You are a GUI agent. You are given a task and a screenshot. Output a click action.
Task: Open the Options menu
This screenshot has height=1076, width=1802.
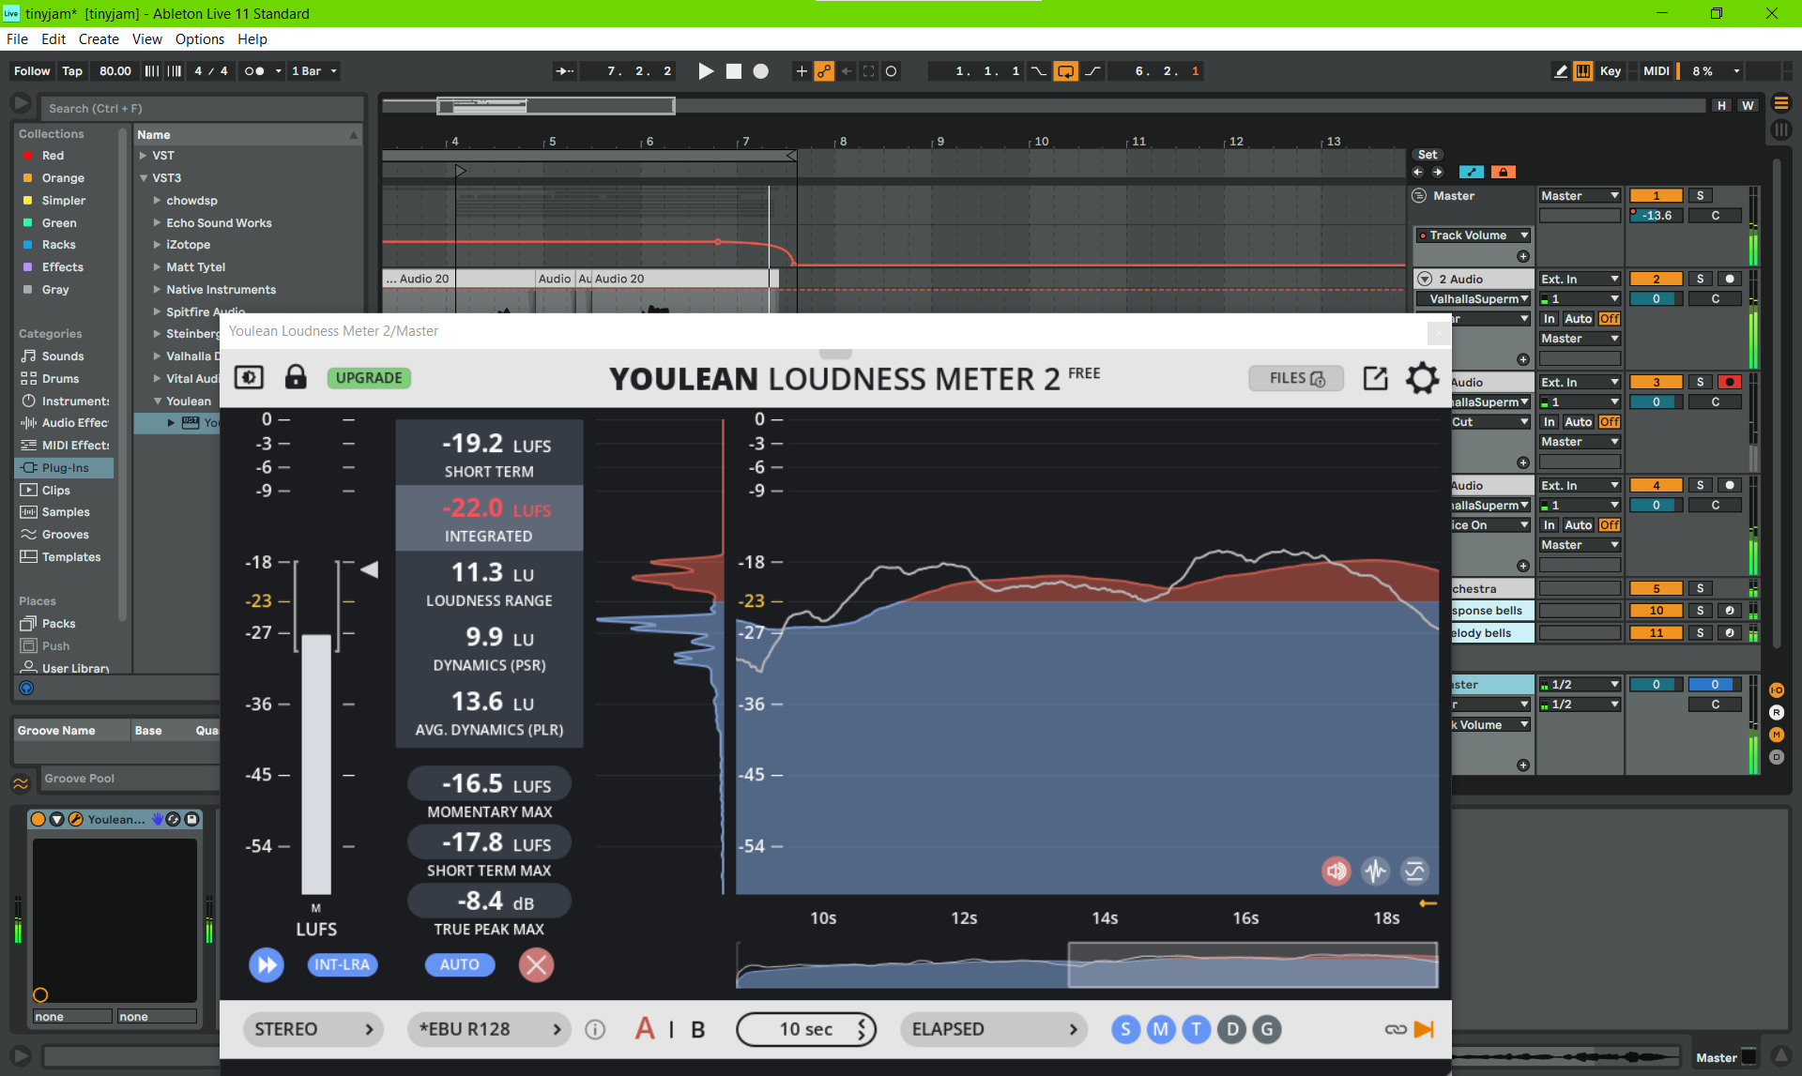click(199, 39)
